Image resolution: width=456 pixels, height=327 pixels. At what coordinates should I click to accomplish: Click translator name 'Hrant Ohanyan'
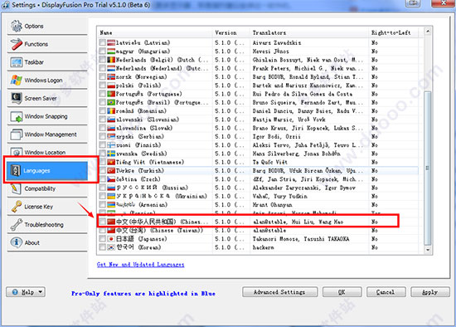point(273,205)
